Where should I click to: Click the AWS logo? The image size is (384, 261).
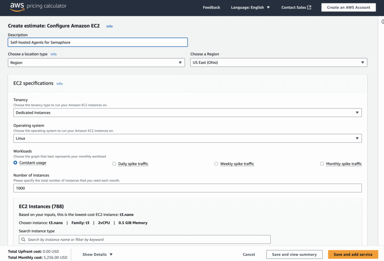click(17, 7)
